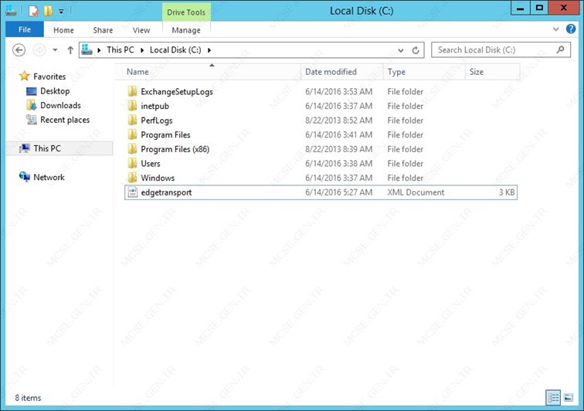Select This PC in the navigation pane
The height and width of the screenshot is (411, 584).
(59, 148)
